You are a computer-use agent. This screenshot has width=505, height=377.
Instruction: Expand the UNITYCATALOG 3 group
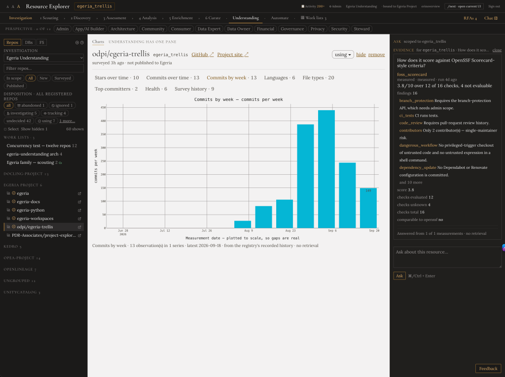(22, 292)
